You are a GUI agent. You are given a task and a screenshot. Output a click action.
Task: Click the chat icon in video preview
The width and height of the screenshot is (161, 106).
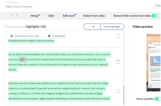[x=150, y=86]
